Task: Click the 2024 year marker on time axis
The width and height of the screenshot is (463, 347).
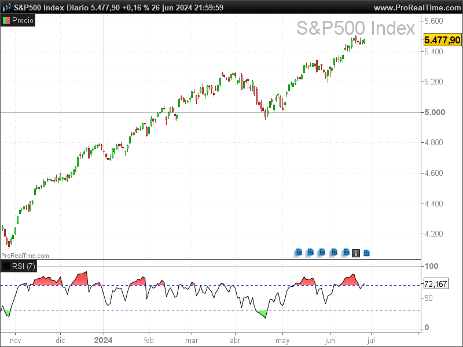Action: pos(103,340)
